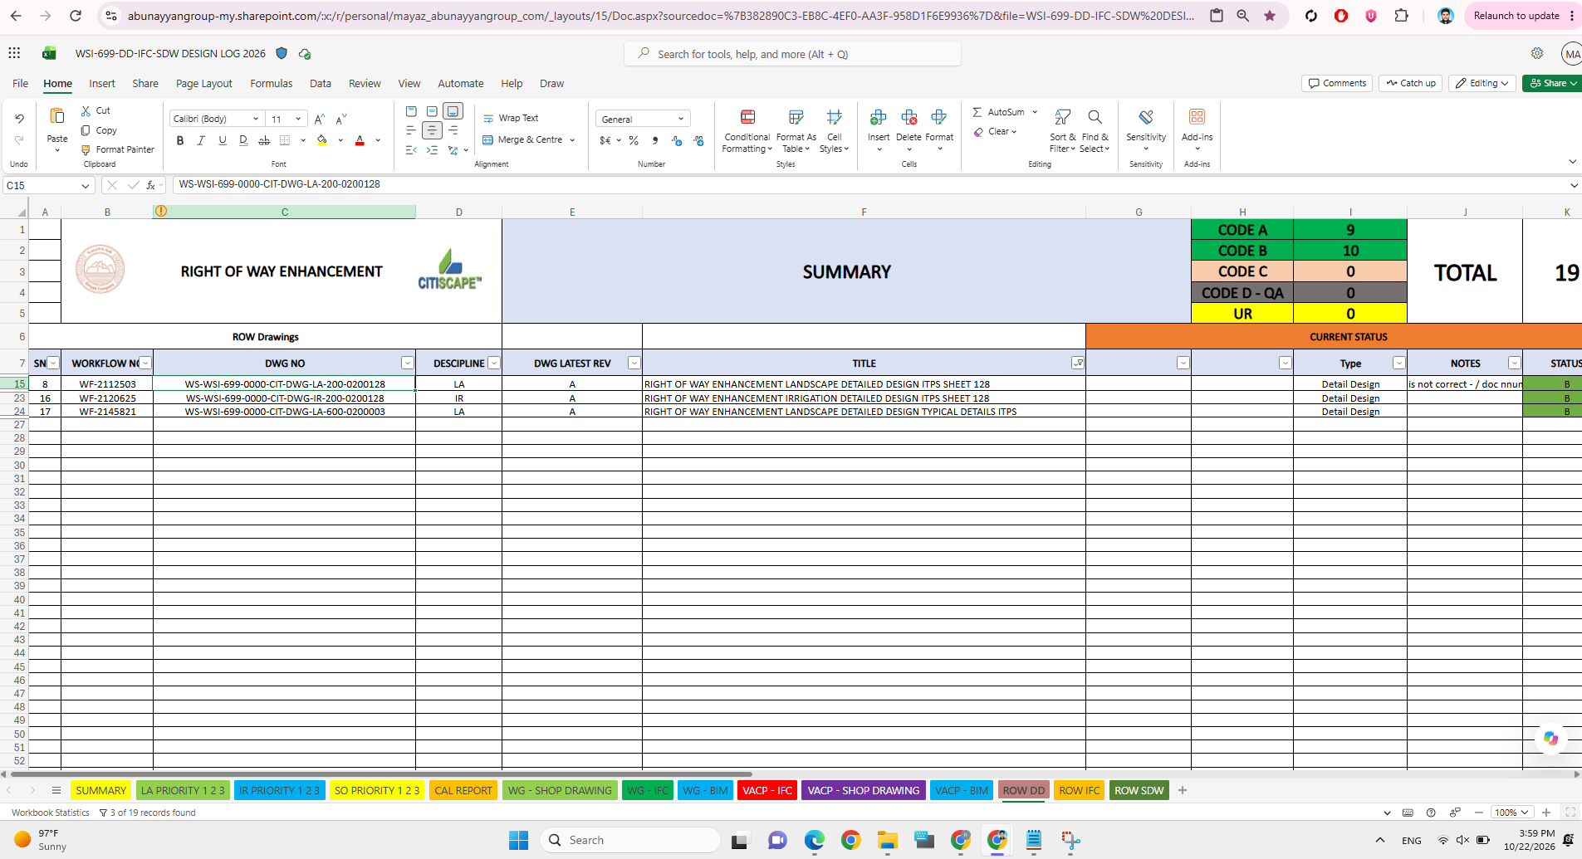Screen dimensions: 1582x859
Task: Open the DWG NO column filter dropdown
Action: point(408,363)
